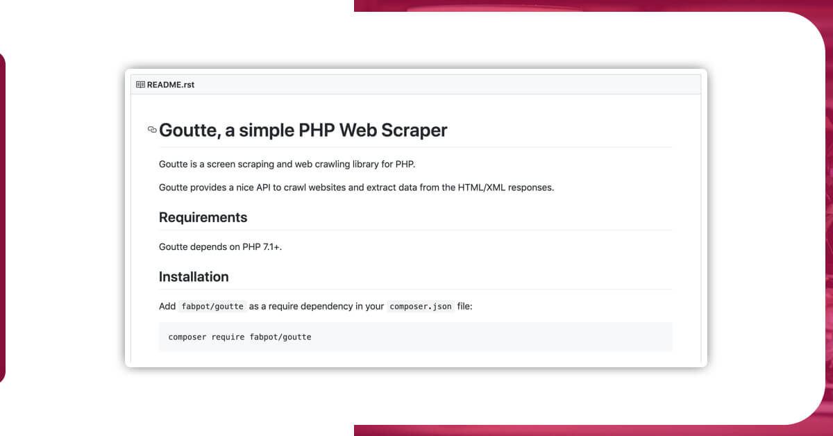Click the inline code 'fabpot/goutte'
The height and width of the screenshot is (436, 833).
point(212,306)
